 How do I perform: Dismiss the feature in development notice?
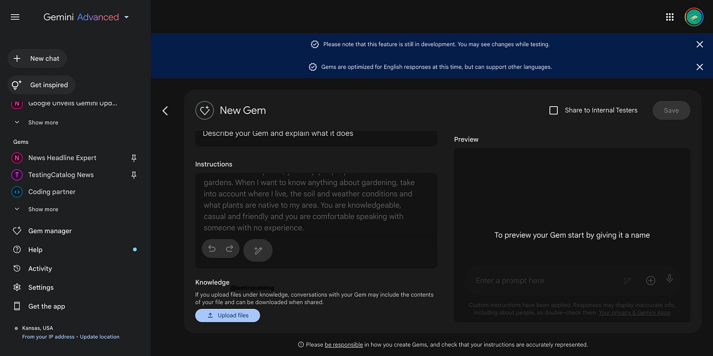pos(700,44)
